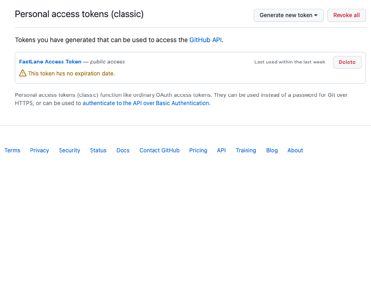This screenshot has height=282, width=371.
Task: Visit the Blog footer link
Action: [x=272, y=150]
